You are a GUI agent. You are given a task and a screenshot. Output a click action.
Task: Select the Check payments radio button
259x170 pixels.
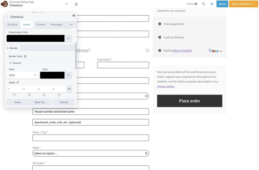click(160, 24)
